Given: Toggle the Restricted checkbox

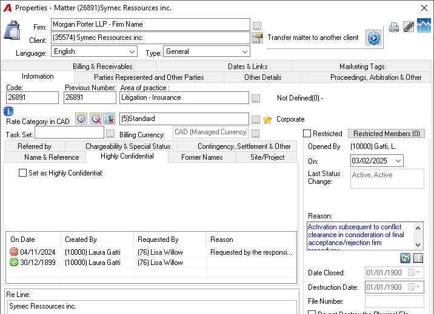Looking at the screenshot, I should point(307,133).
